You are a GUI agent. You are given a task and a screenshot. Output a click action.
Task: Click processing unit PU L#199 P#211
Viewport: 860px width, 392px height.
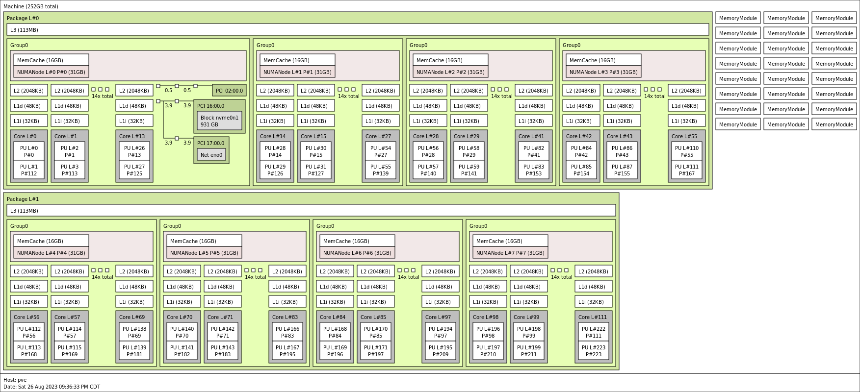click(529, 351)
